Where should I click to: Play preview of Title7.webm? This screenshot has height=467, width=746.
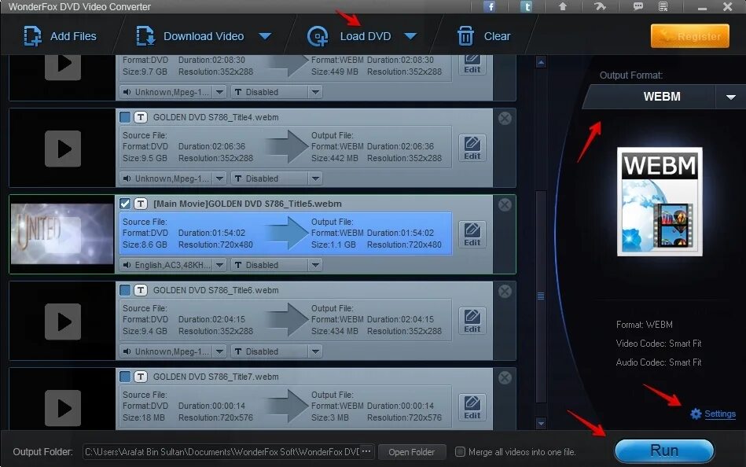(63, 408)
